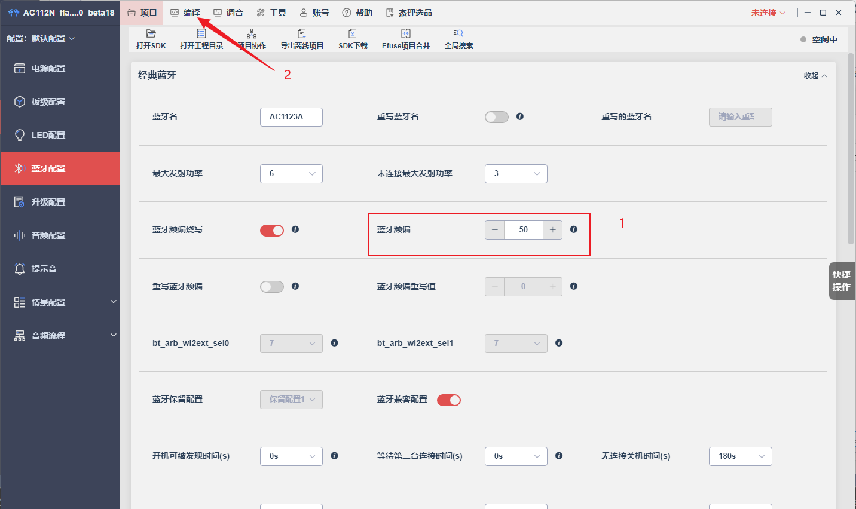Open the 开机可被发现时间(s) dropdown
856x509 pixels.
pyautogui.click(x=291, y=456)
